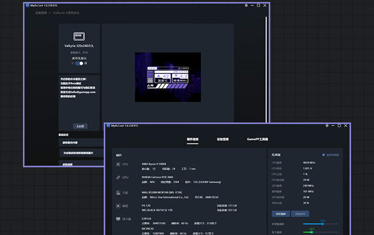374x235 pixels.
Task: Click the 'AMD Ryzen 9 5900X' text
Action: (154, 164)
